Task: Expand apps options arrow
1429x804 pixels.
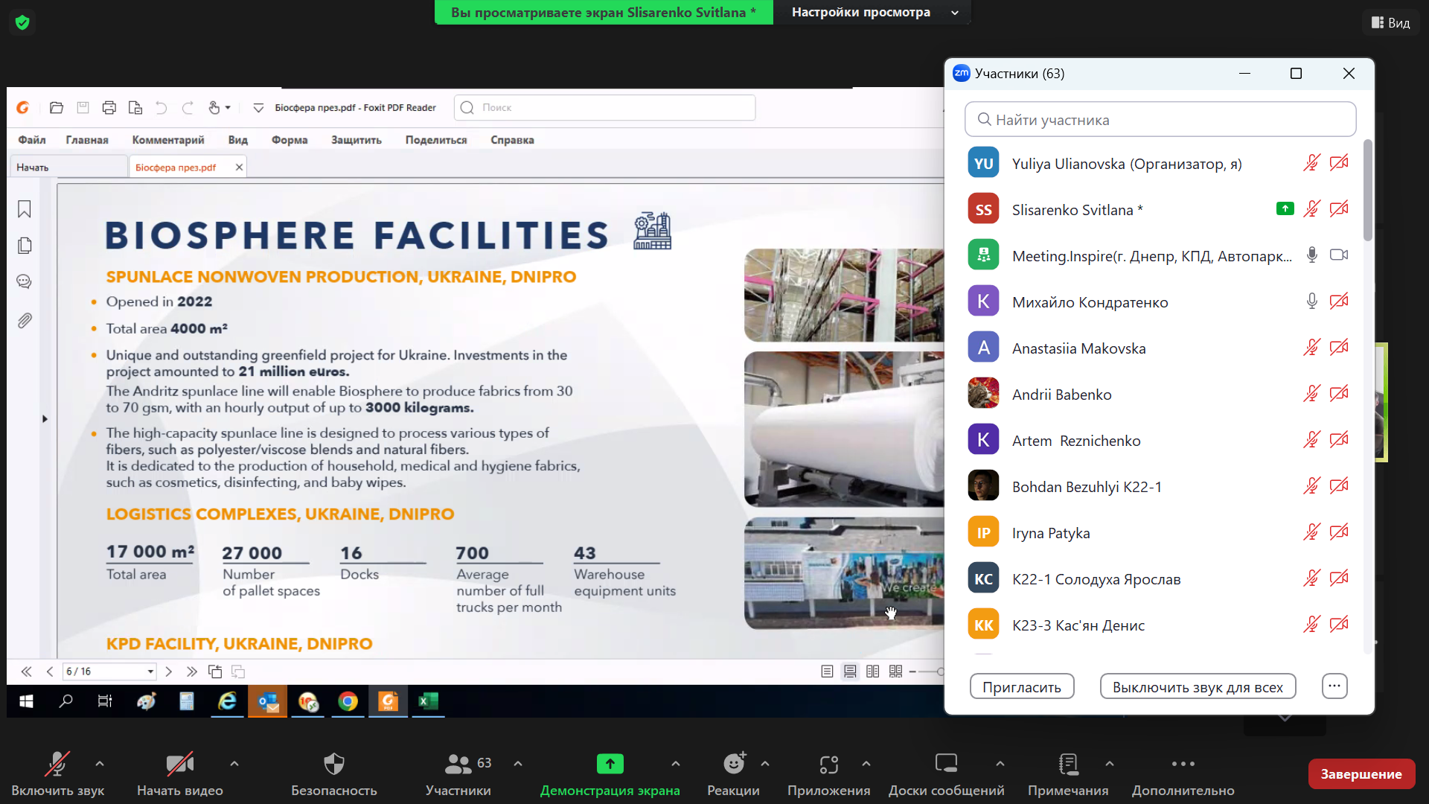Action: pos(866,763)
